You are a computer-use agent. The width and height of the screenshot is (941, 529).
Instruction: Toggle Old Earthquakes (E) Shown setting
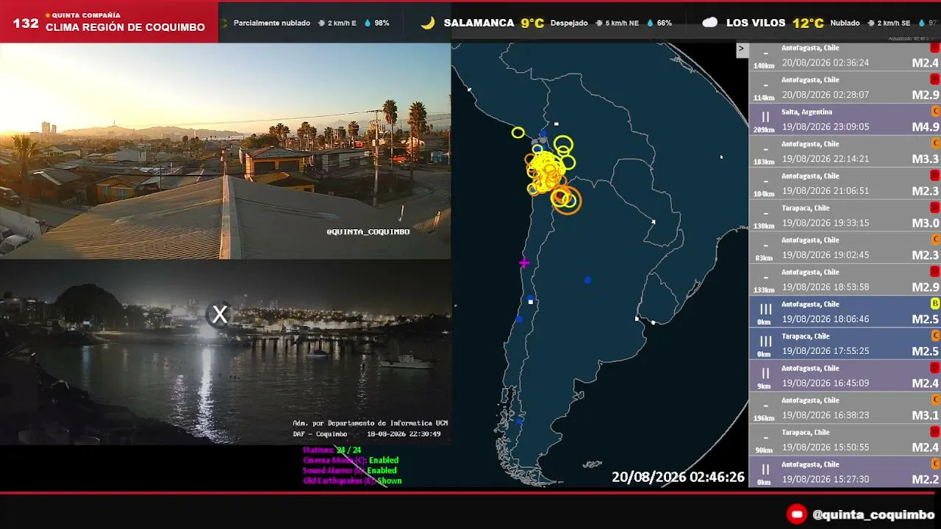(352, 481)
